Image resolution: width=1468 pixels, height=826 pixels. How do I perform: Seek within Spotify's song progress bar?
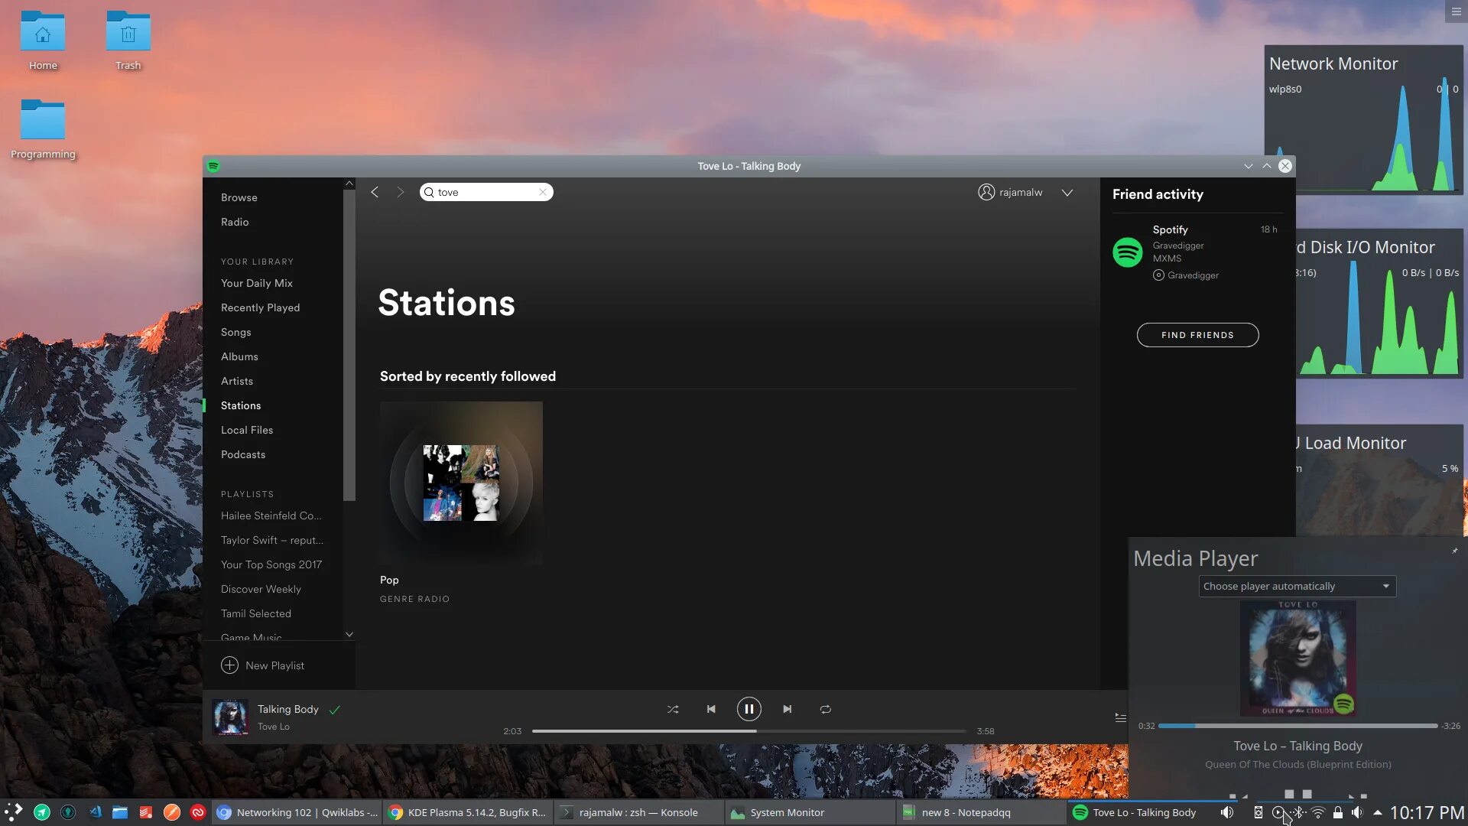(x=749, y=731)
